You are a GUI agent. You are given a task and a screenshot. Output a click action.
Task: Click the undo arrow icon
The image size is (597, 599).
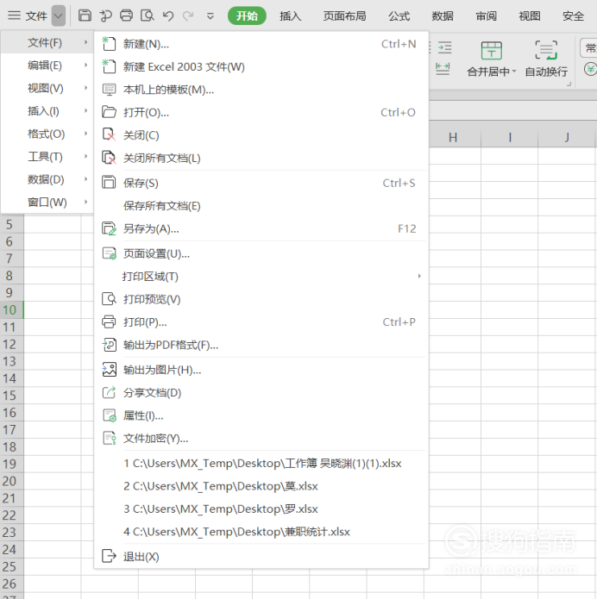[x=168, y=16]
